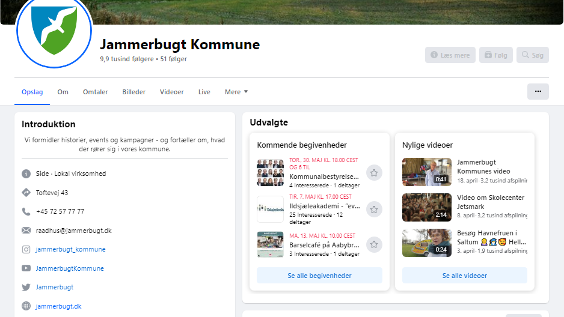
Task: Go to the Billeder tab
Action: (134, 92)
